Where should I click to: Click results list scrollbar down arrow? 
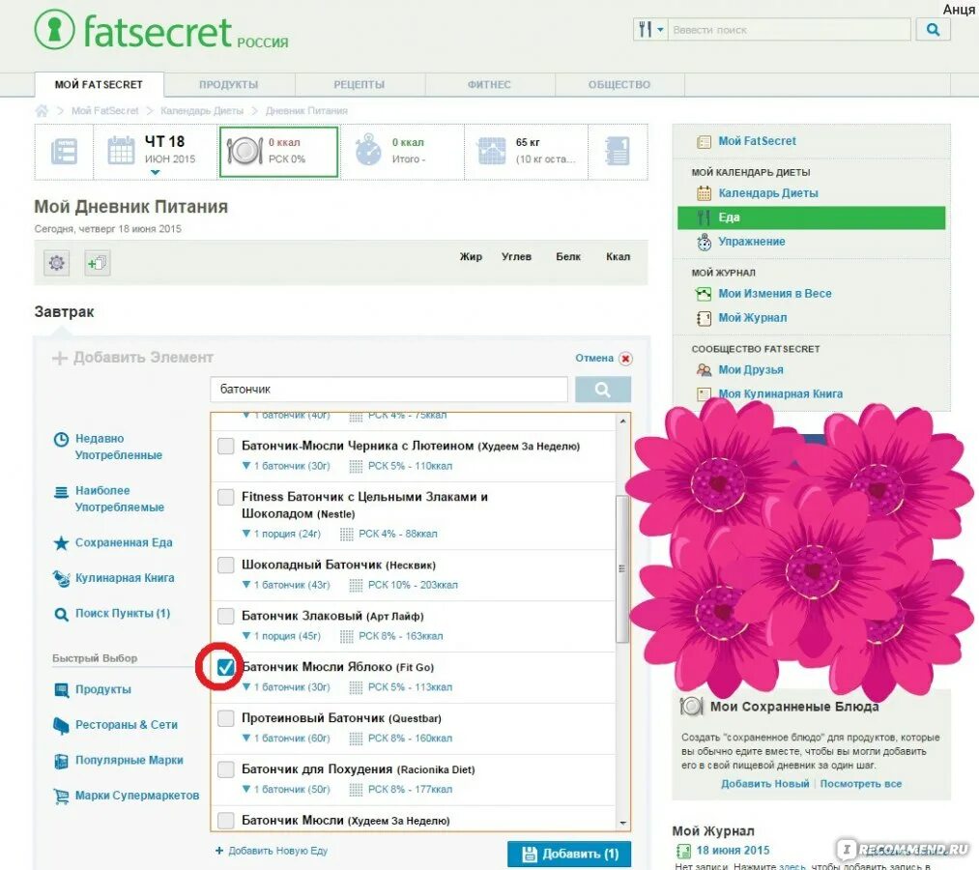point(622,824)
